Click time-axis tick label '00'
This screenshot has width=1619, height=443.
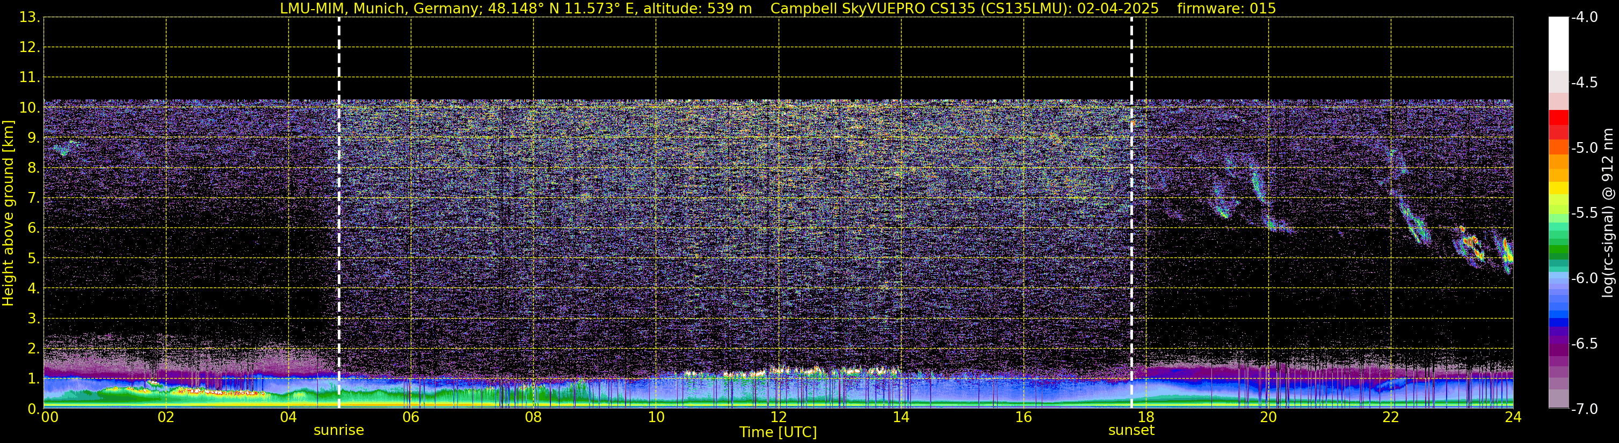[49, 417]
